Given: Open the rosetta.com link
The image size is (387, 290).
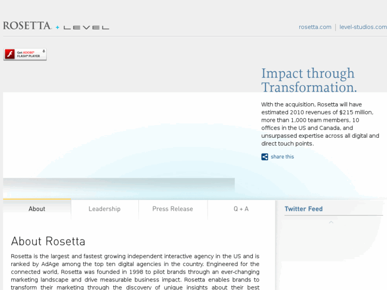Looking at the screenshot, I should 315,27.
